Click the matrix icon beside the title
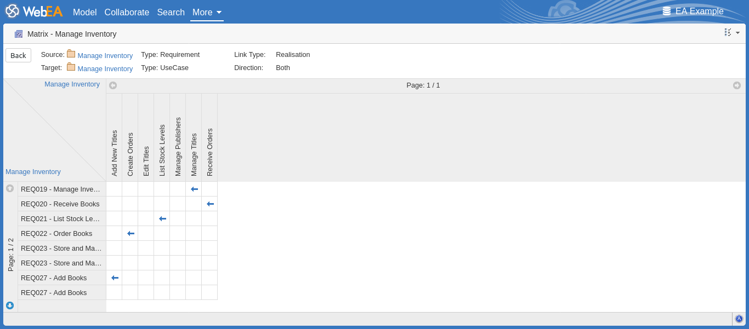Viewport: 749px width, 329px height. [x=19, y=34]
